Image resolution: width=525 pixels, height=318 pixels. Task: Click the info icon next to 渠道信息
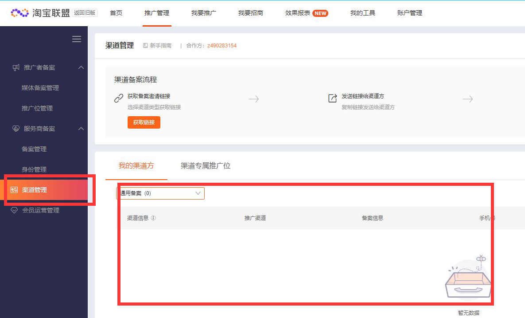click(x=153, y=218)
